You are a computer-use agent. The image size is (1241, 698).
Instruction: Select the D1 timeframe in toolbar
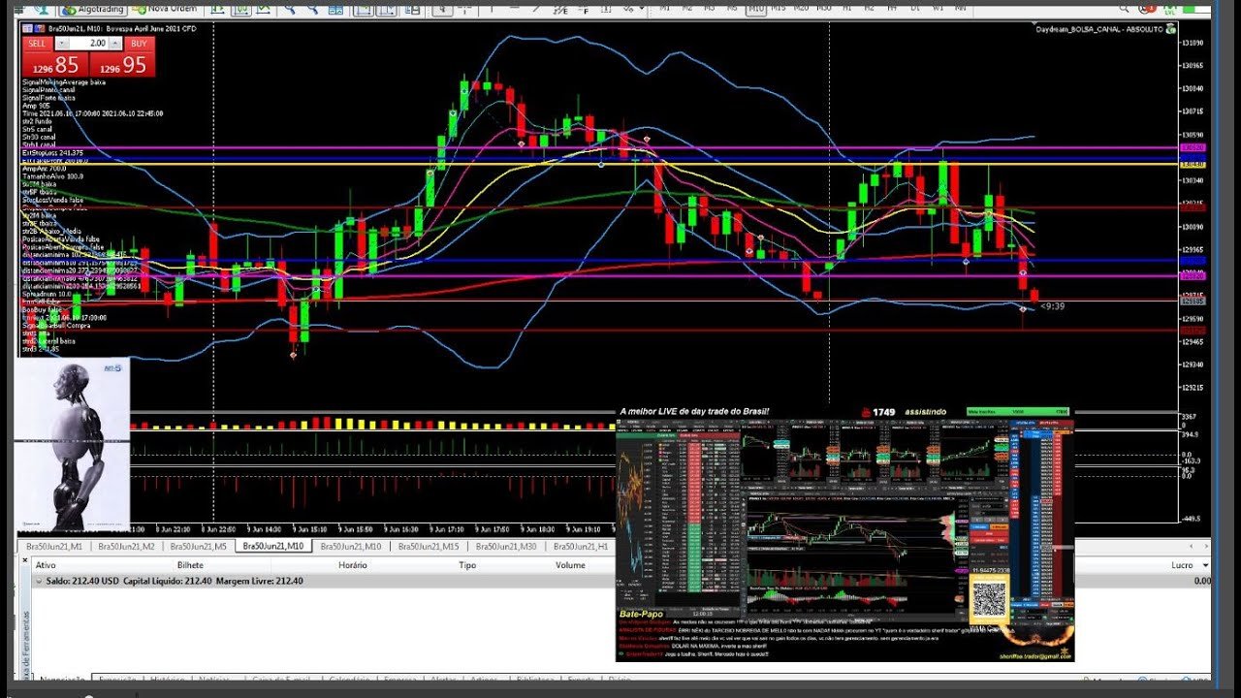click(914, 8)
